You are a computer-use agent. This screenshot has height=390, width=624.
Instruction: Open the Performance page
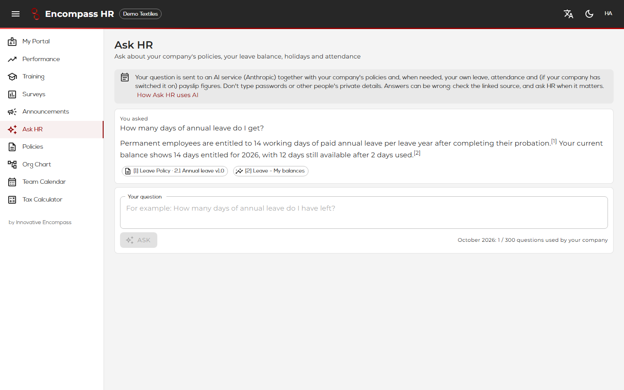coord(52,59)
